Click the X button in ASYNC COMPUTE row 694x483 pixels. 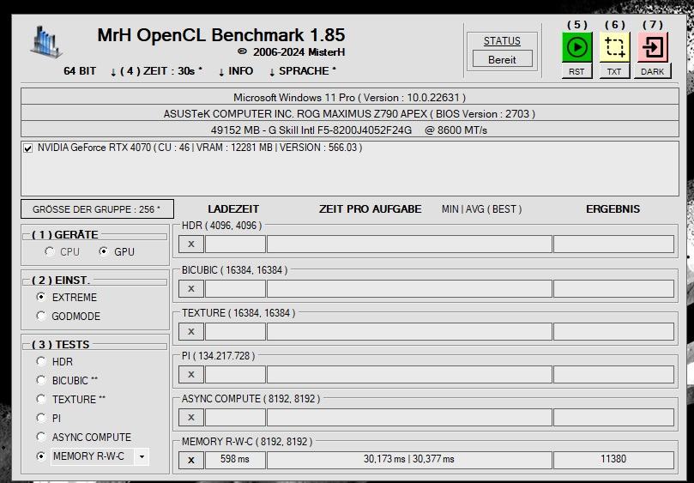point(191,418)
